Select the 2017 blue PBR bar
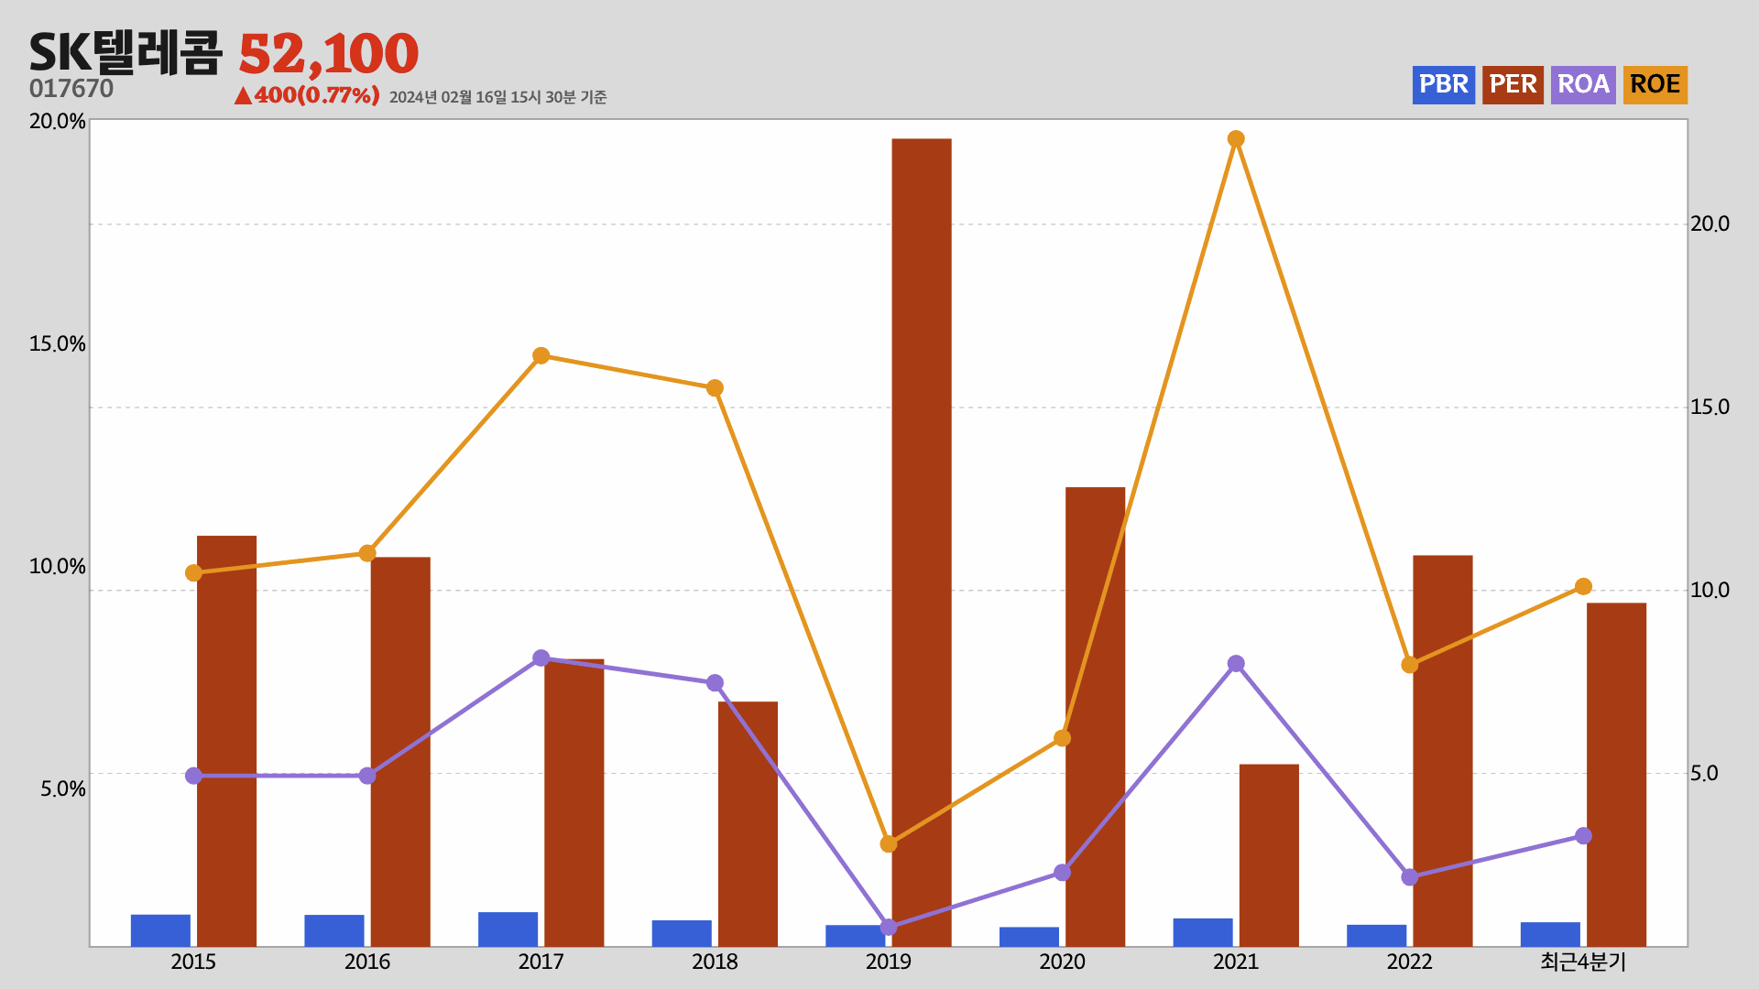The width and height of the screenshot is (1759, 989). coord(508,929)
